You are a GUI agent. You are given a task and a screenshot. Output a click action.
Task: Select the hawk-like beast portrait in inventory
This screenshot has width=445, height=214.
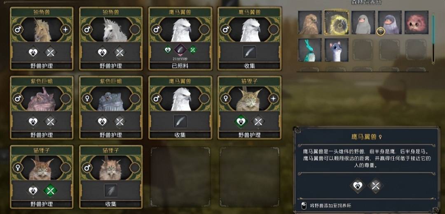tap(310, 22)
